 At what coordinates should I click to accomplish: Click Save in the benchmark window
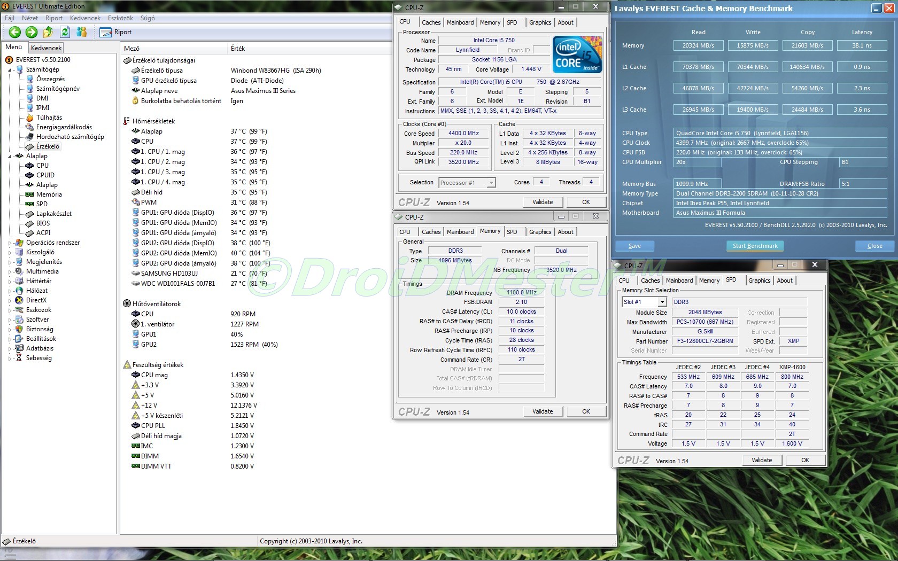(x=634, y=246)
